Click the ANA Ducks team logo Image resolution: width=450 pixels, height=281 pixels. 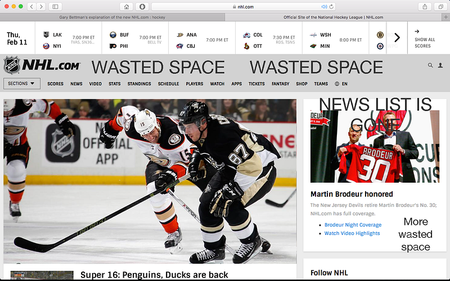coord(180,35)
